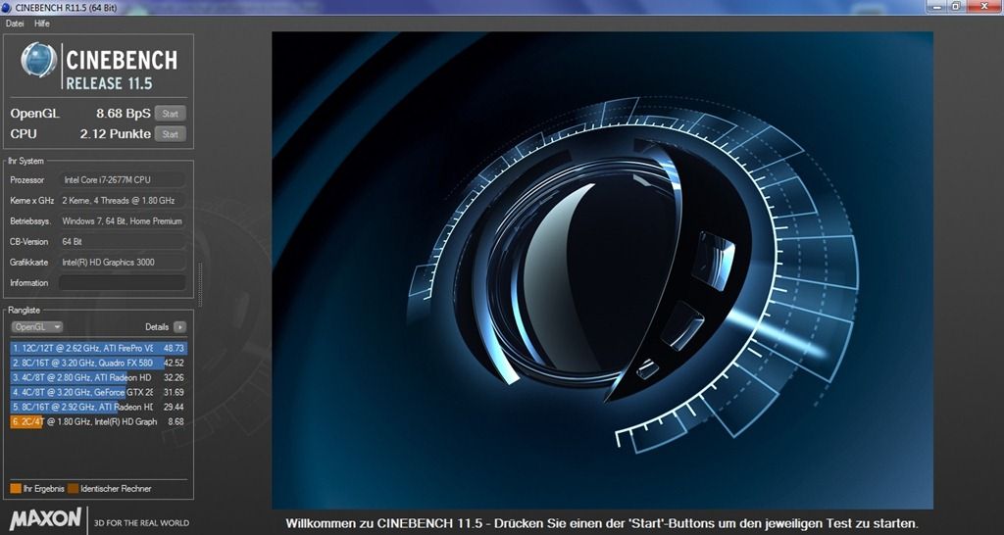Open the Datei menu
This screenshot has width=1004, height=535.
tap(14, 24)
